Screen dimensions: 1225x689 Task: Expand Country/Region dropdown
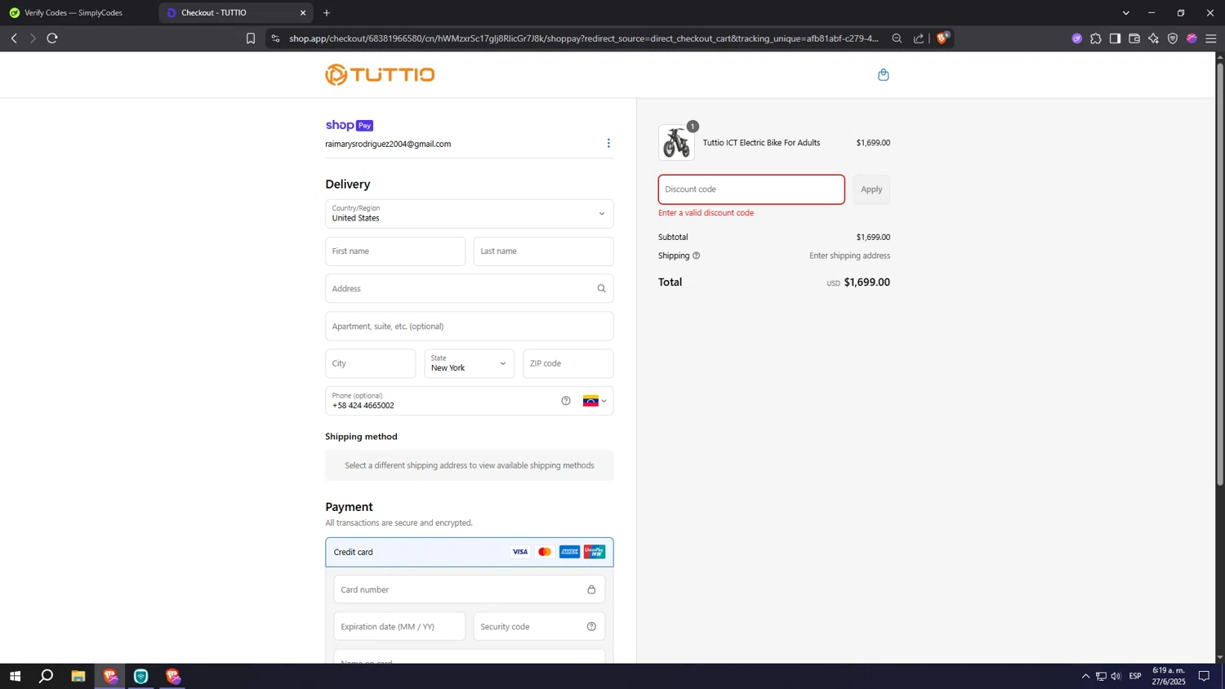point(470,214)
